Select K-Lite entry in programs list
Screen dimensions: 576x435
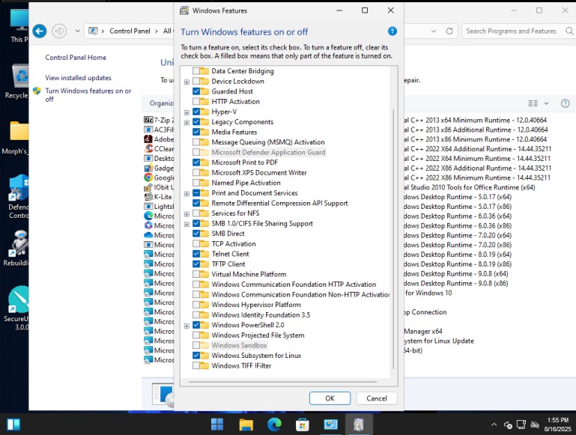158,197
